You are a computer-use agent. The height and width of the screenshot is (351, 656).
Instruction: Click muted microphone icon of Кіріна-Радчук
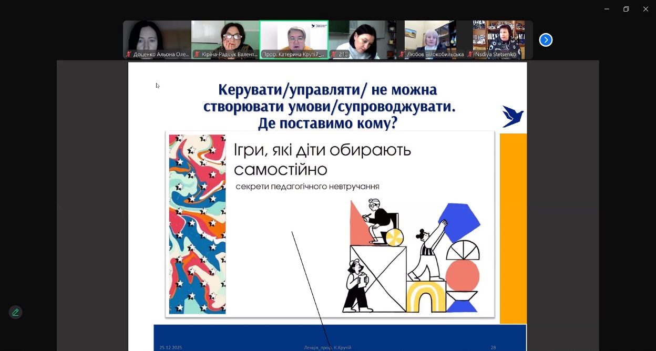(x=197, y=54)
